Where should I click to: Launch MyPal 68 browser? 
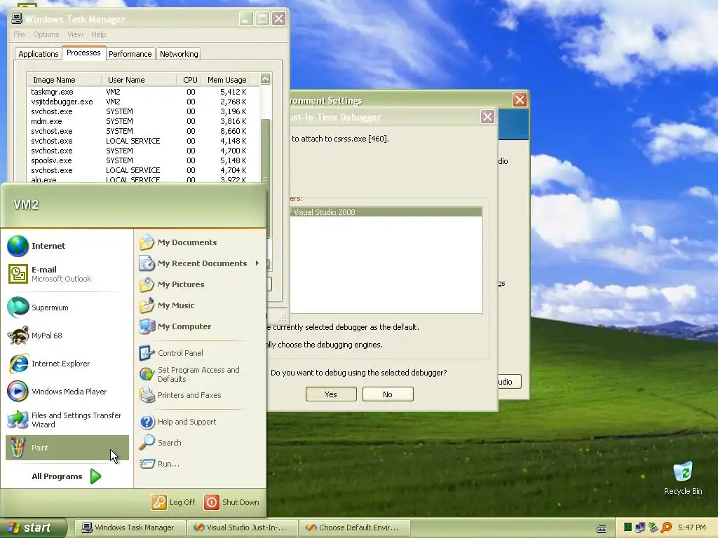point(67,336)
